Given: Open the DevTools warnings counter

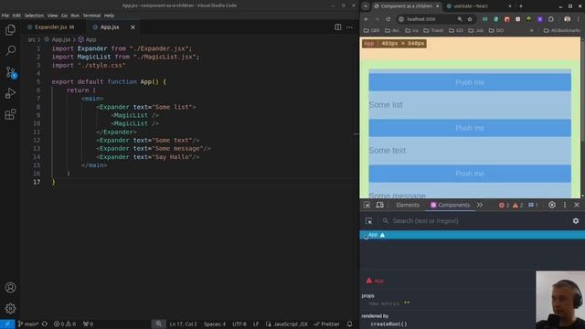Looking at the screenshot, I should pos(518,205).
